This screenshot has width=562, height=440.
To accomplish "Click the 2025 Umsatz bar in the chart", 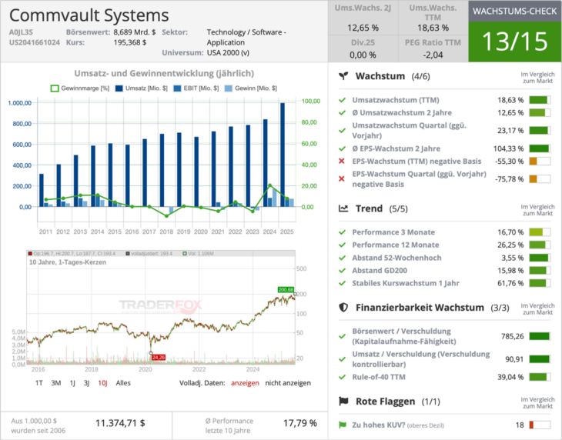I will (283, 155).
